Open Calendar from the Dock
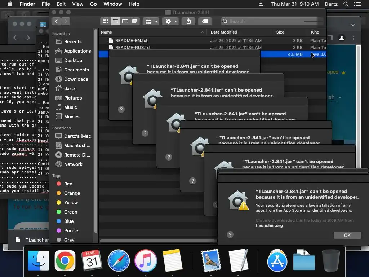This screenshot has width=369, height=277. coord(92,260)
